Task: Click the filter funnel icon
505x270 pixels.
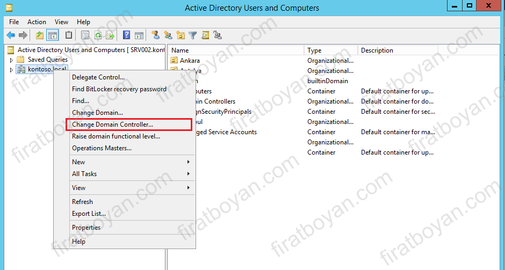Action: [192, 35]
